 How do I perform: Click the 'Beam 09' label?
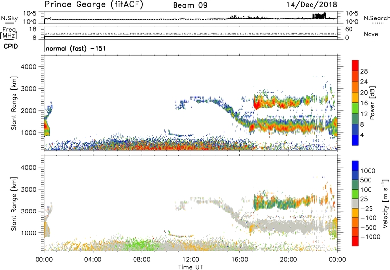190,5
